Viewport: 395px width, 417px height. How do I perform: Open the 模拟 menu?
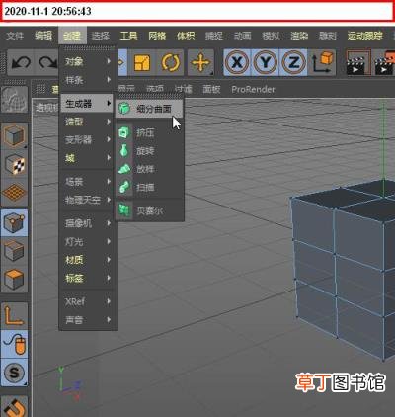271,36
